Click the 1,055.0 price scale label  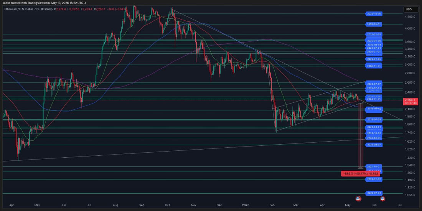tap(410, 195)
